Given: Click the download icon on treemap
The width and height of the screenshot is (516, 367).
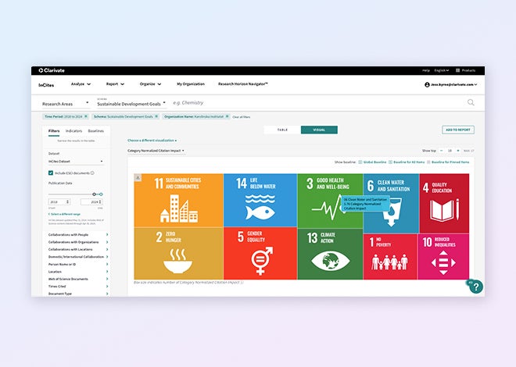Looking at the screenshot, I should click(138, 177).
